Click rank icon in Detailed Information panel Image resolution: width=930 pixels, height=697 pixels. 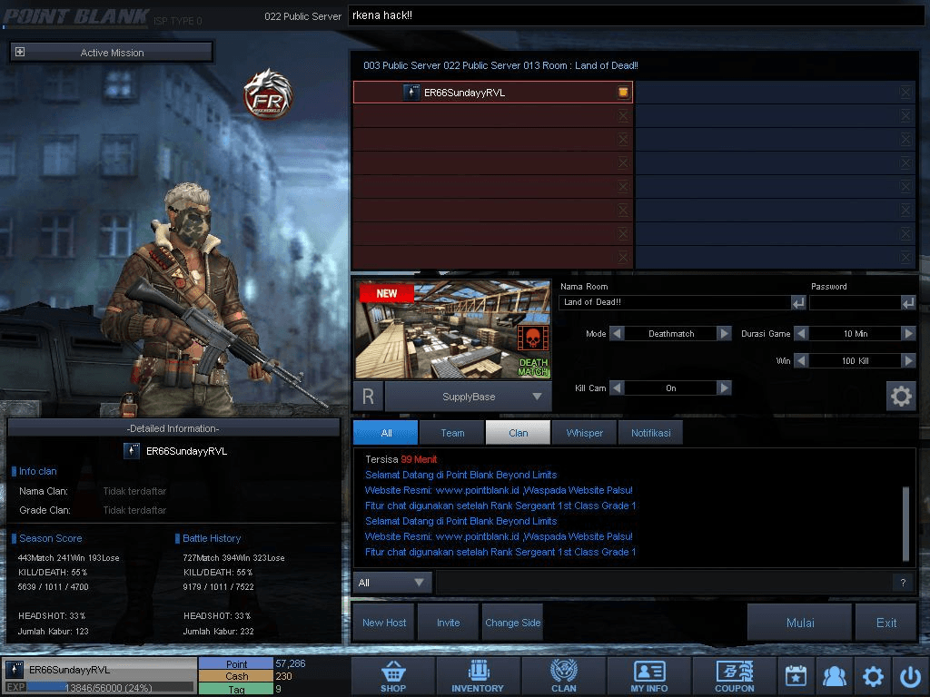click(x=131, y=451)
